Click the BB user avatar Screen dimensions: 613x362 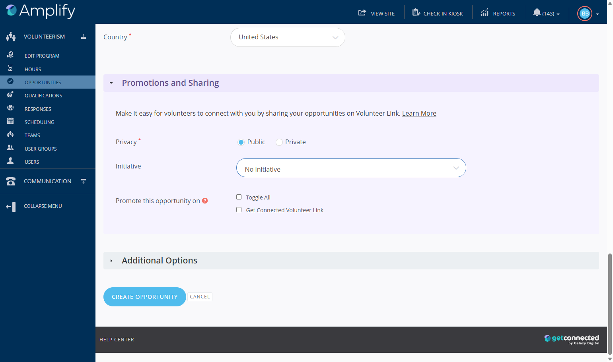(585, 14)
